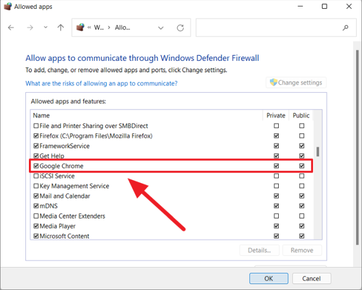
Task: Enable Public checkbox for Get Help
Action: point(302,156)
